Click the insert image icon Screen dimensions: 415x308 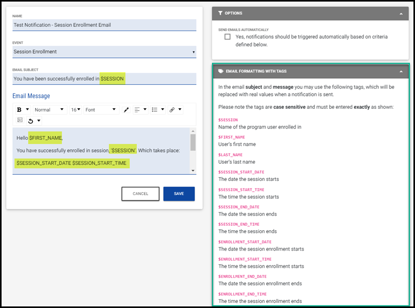point(20,120)
